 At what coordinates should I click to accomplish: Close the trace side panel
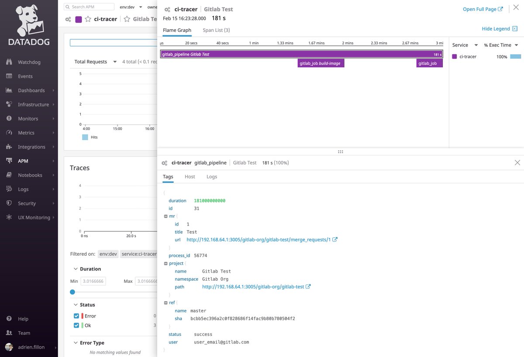tap(516, 8)
